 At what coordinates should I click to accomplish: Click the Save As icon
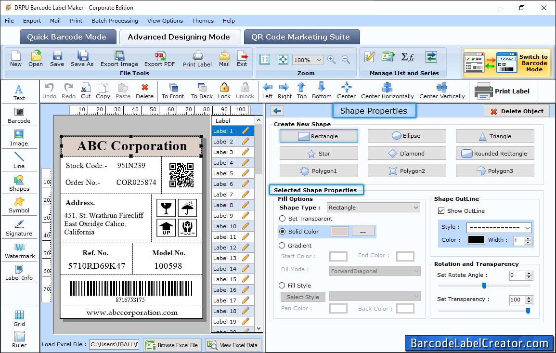pos(82,59)
